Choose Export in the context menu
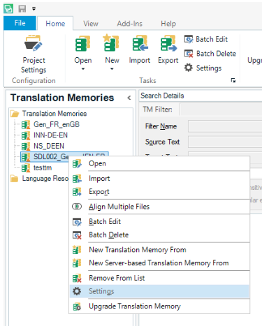Screen dimensions: 262x326 point(159,192)
